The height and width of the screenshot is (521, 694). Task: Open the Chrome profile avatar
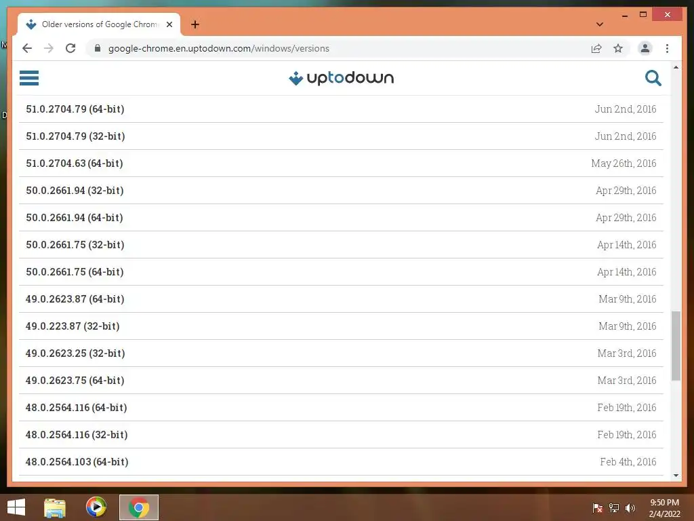tap(645, 48)
